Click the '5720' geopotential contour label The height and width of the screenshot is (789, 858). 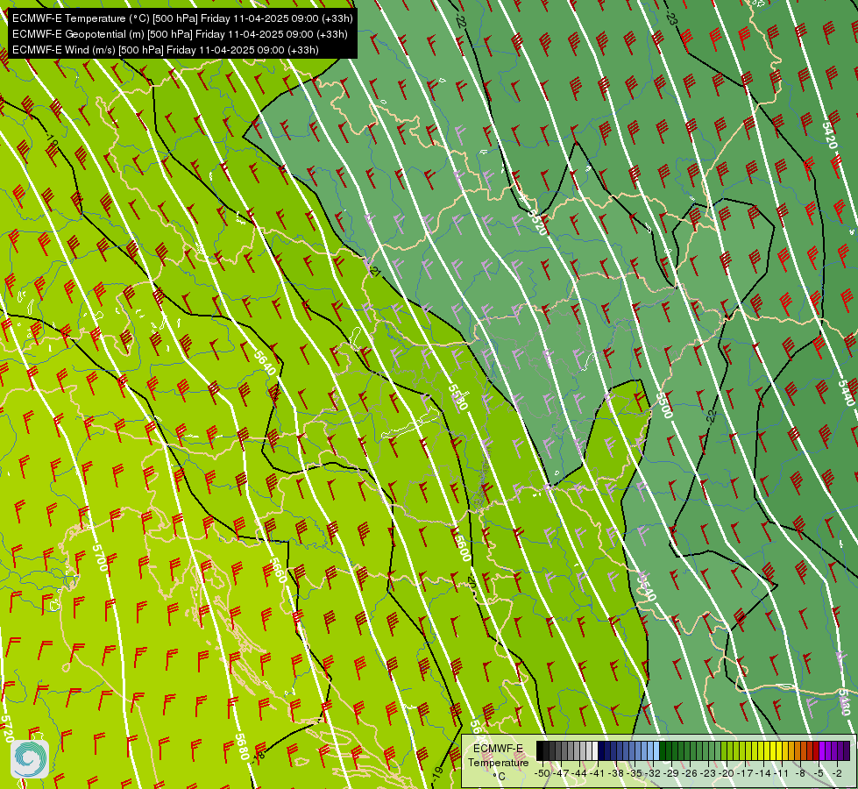pos(6,729)
